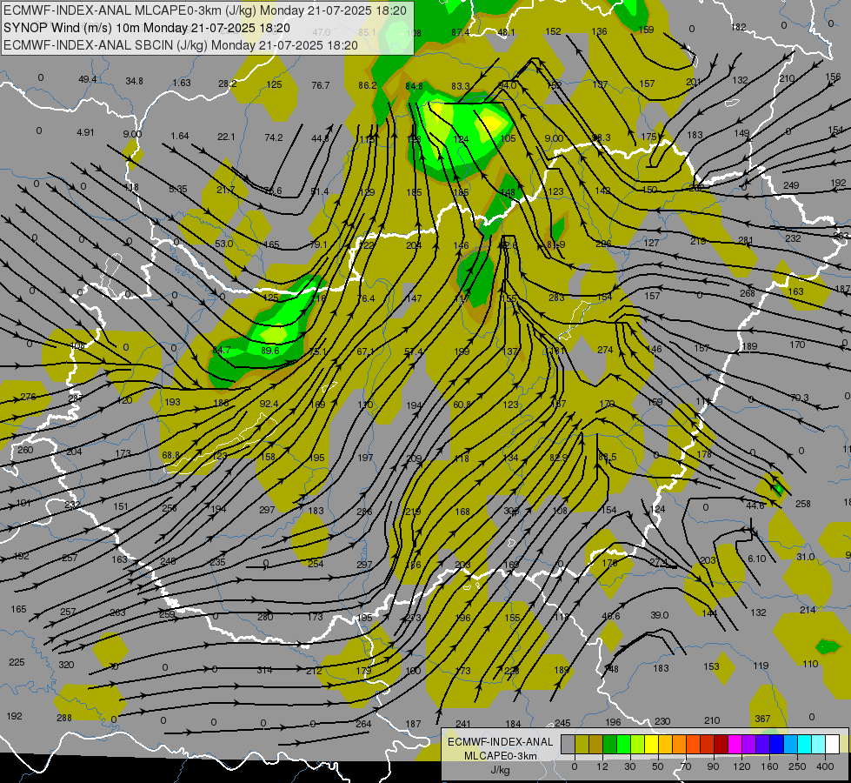Click the map value '53.0'
This screenshot has width=851, height=783.
(x=223, y=244)
